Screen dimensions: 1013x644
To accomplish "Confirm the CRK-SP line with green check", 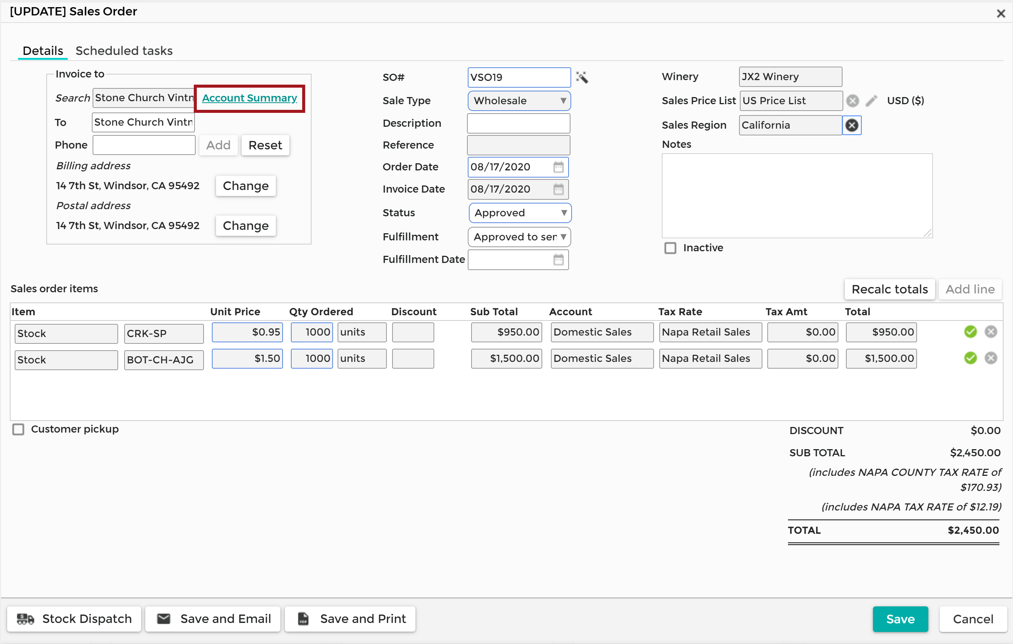I will point(970,332).
